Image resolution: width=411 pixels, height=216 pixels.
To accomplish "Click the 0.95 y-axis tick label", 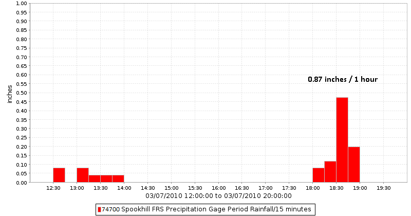I will pos(22,12).
